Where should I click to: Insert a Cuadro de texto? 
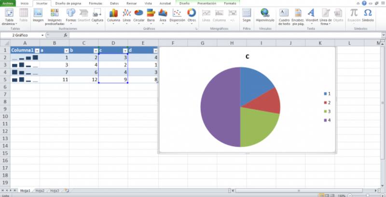point(284,15)
